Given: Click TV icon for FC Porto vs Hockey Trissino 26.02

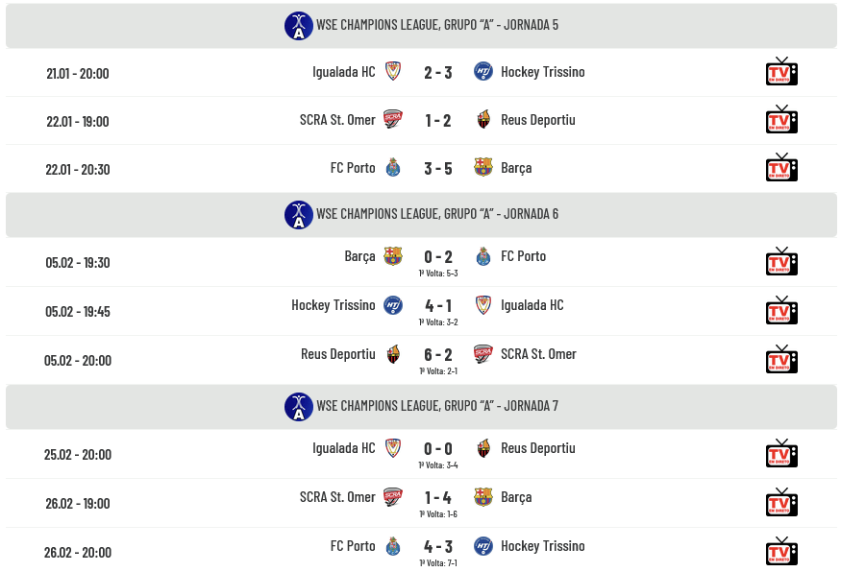Looking at the screenshot, I should 781,552.
